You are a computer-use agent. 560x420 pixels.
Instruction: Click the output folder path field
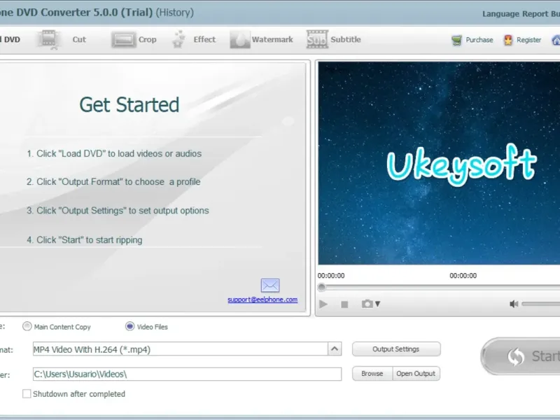[187, 374]
